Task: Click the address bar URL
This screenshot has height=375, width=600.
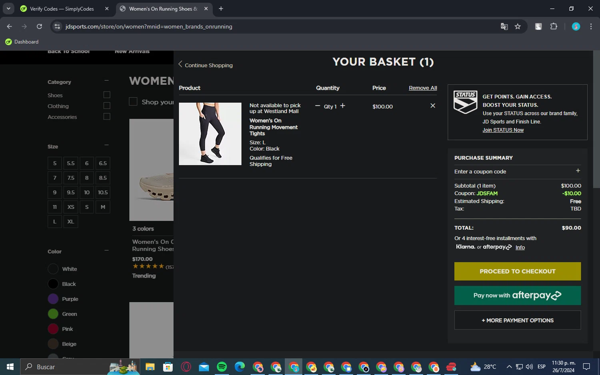Action: pyautogui.click(x=149, y=26)
